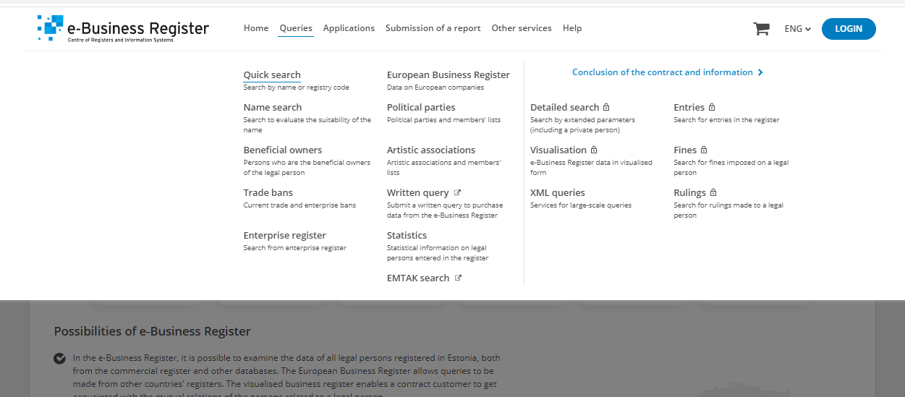Open Enterprise register search
905x397 pixels.
285,235
